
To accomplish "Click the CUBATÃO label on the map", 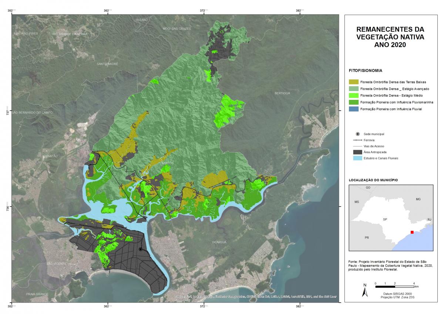I will click(x=50, y=156).
